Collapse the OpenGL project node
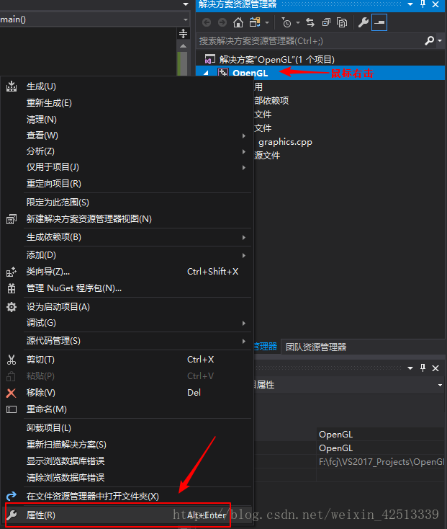447x529 pixels. coord(207,73)
